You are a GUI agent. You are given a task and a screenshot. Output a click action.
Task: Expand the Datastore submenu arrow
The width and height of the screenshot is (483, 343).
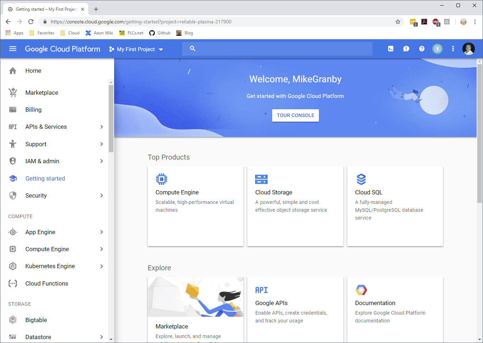pyautogui.click(x=102, y=337)
